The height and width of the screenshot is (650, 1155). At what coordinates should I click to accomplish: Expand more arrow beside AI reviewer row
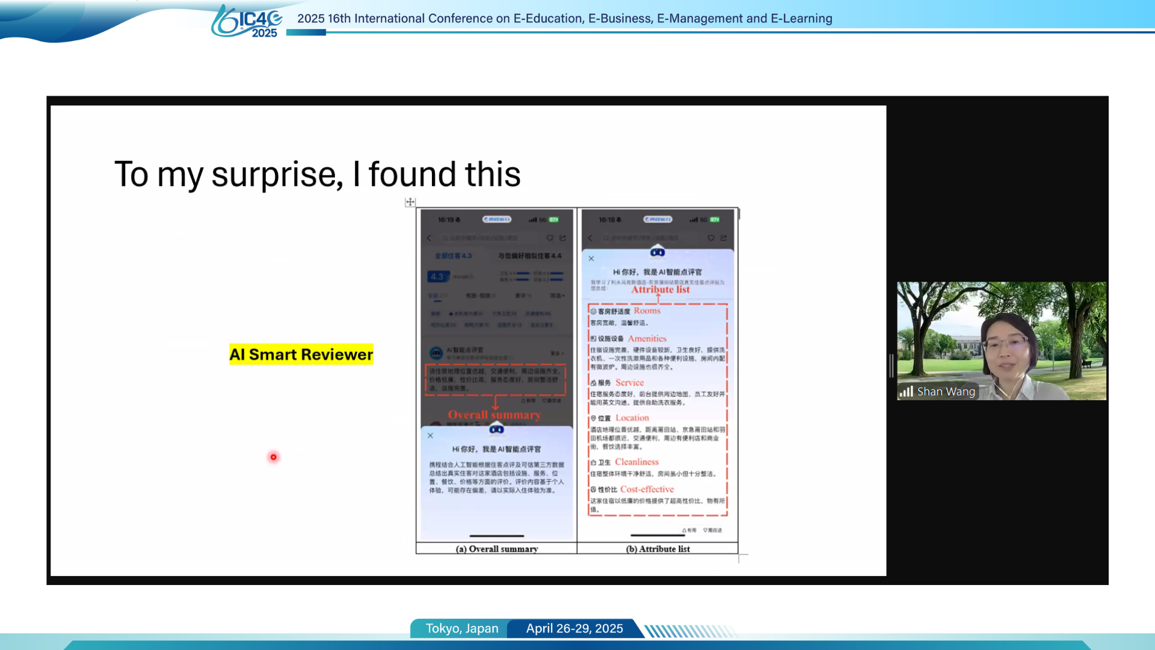[x=558, y=353]
